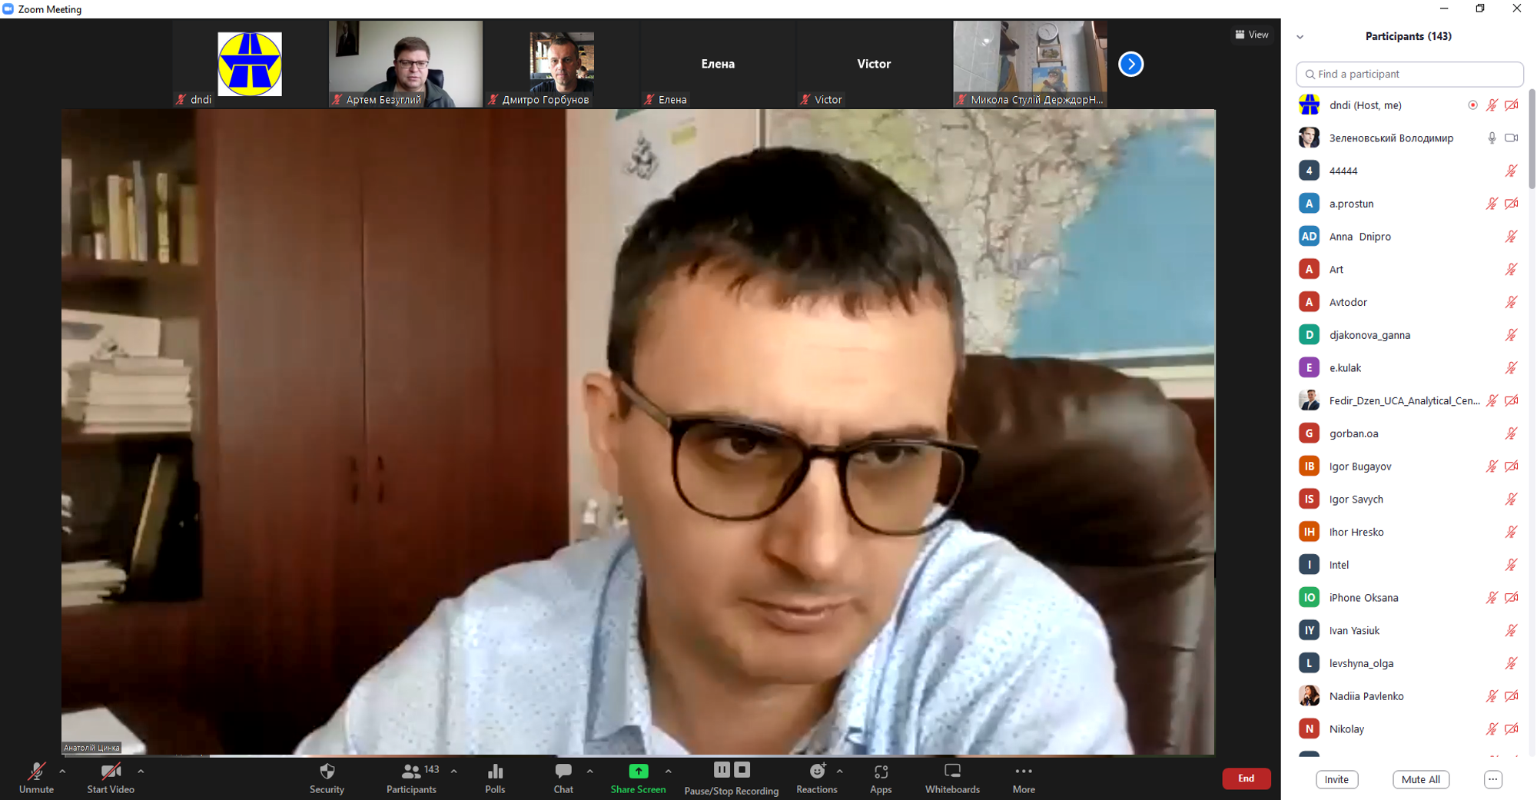Open the More menu in toolbar

[1023, 772]
